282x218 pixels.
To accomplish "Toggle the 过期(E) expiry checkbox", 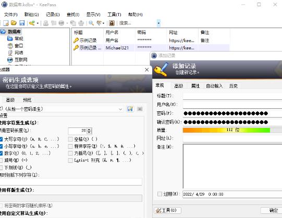I will coord(160,194).
